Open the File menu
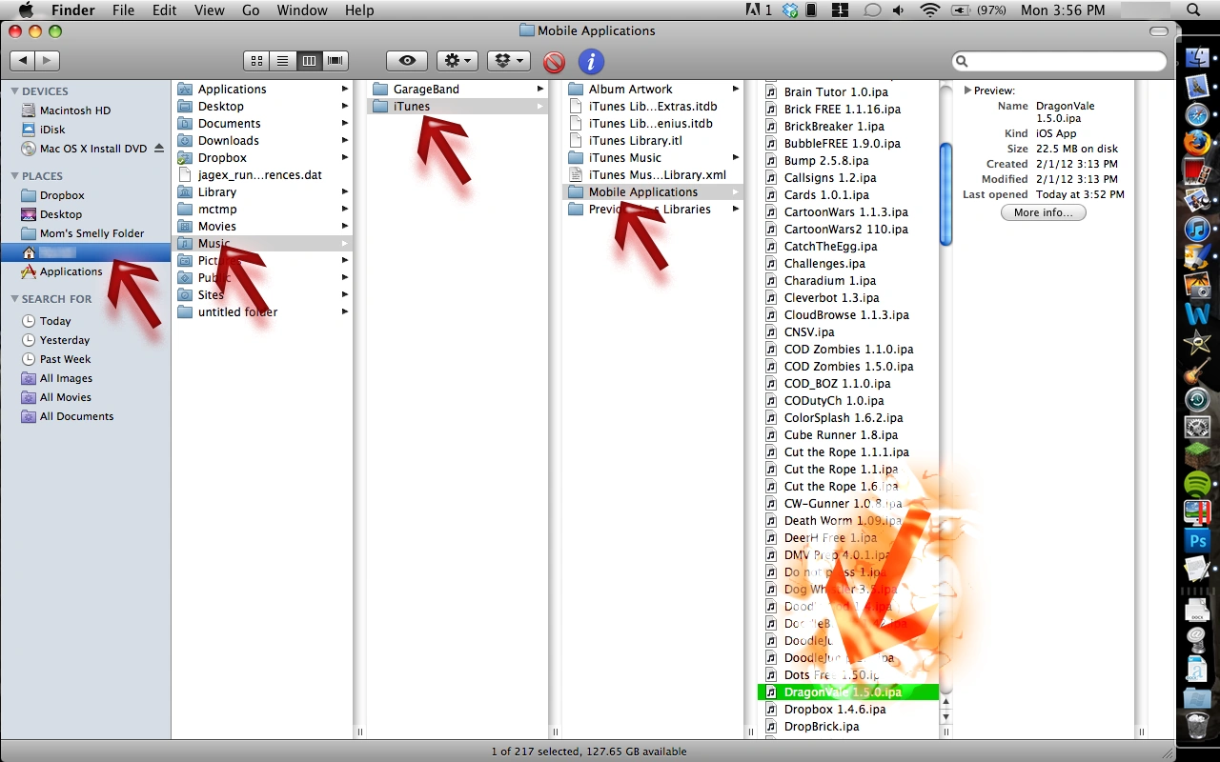Image resolution: width=1220 pixels, height=762 pixels. (x=123, y=10)
